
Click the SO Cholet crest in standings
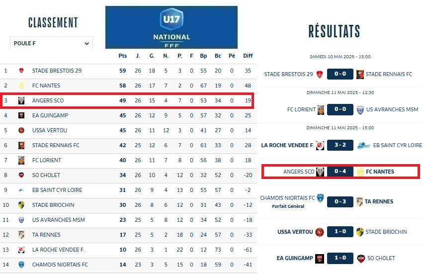coord(21,175)
